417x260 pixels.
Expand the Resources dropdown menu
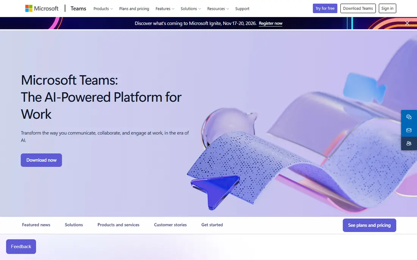coord(218,9)
